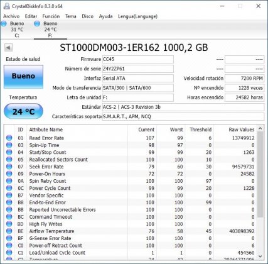Image resolution: width=268 pixels, height=264 pixels.
Task: Click the Firmware field CC45
Action: point(138,59)
